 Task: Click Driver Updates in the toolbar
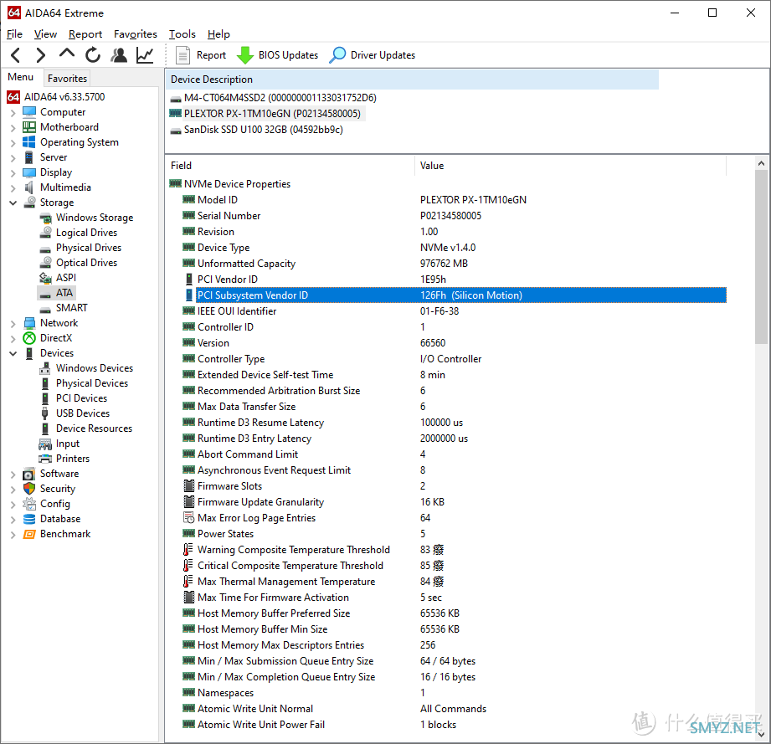pos(373,55)
